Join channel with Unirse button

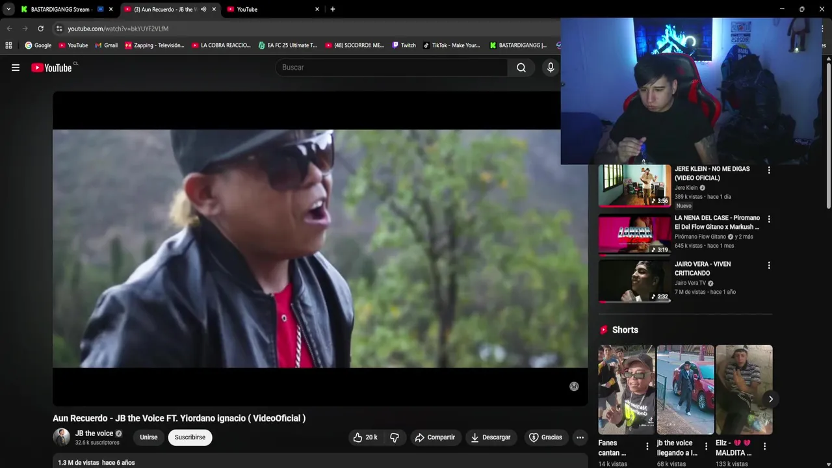tap(149, 437)
